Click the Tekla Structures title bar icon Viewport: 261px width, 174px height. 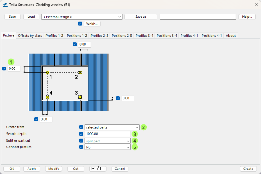5,4
